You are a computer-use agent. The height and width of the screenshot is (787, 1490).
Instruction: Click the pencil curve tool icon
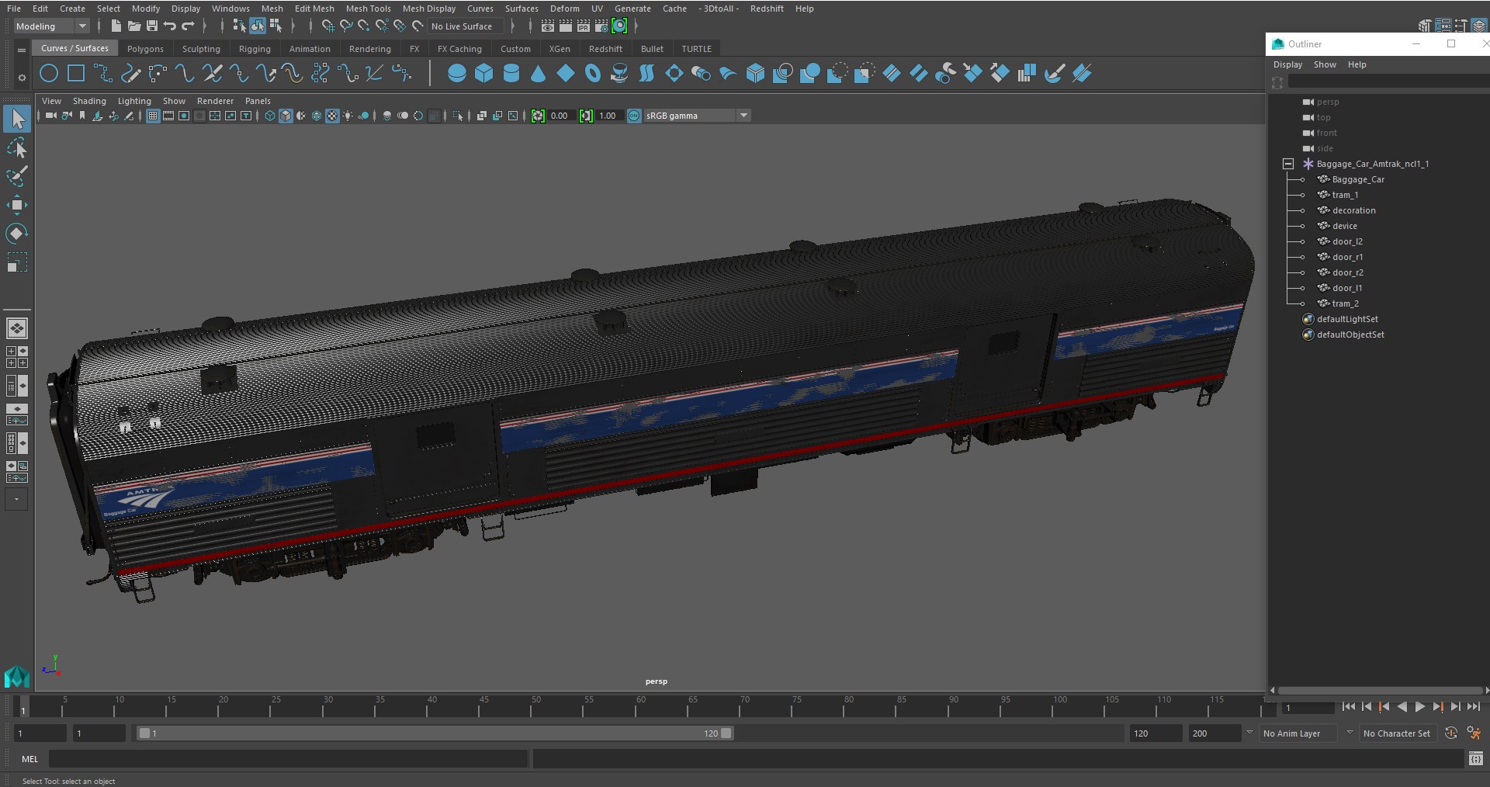[131, 74]
